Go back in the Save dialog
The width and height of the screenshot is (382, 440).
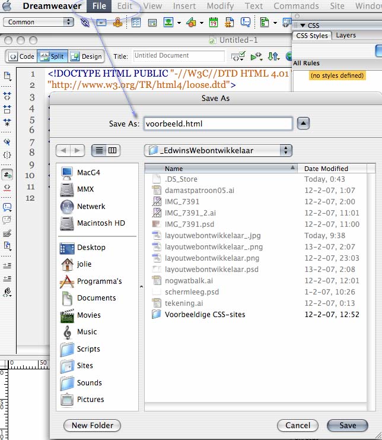tap(63, 150)
